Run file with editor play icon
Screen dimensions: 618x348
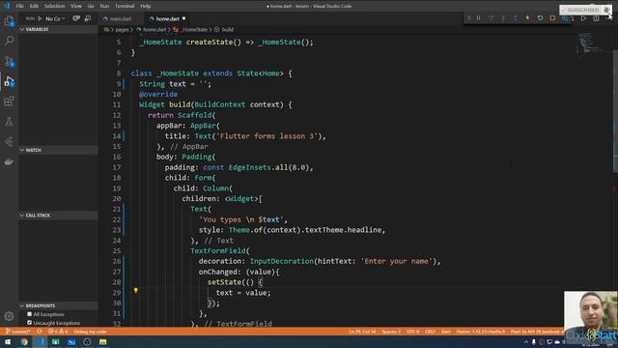[x=583, y=18]
